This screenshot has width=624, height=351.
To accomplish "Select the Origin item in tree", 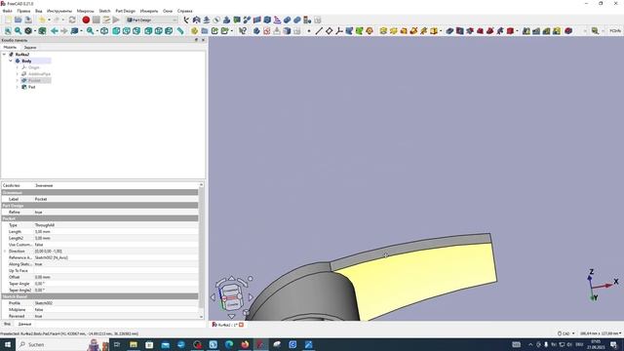I will [34, 67].
